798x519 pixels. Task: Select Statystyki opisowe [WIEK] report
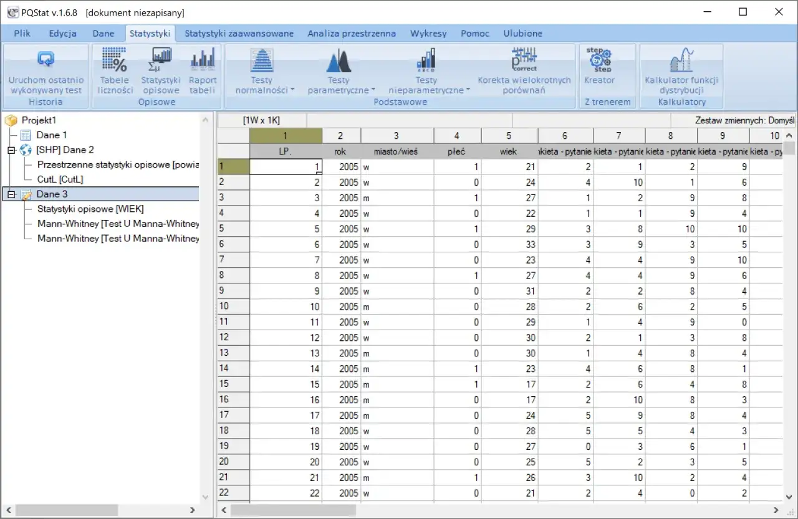[90, 209]
